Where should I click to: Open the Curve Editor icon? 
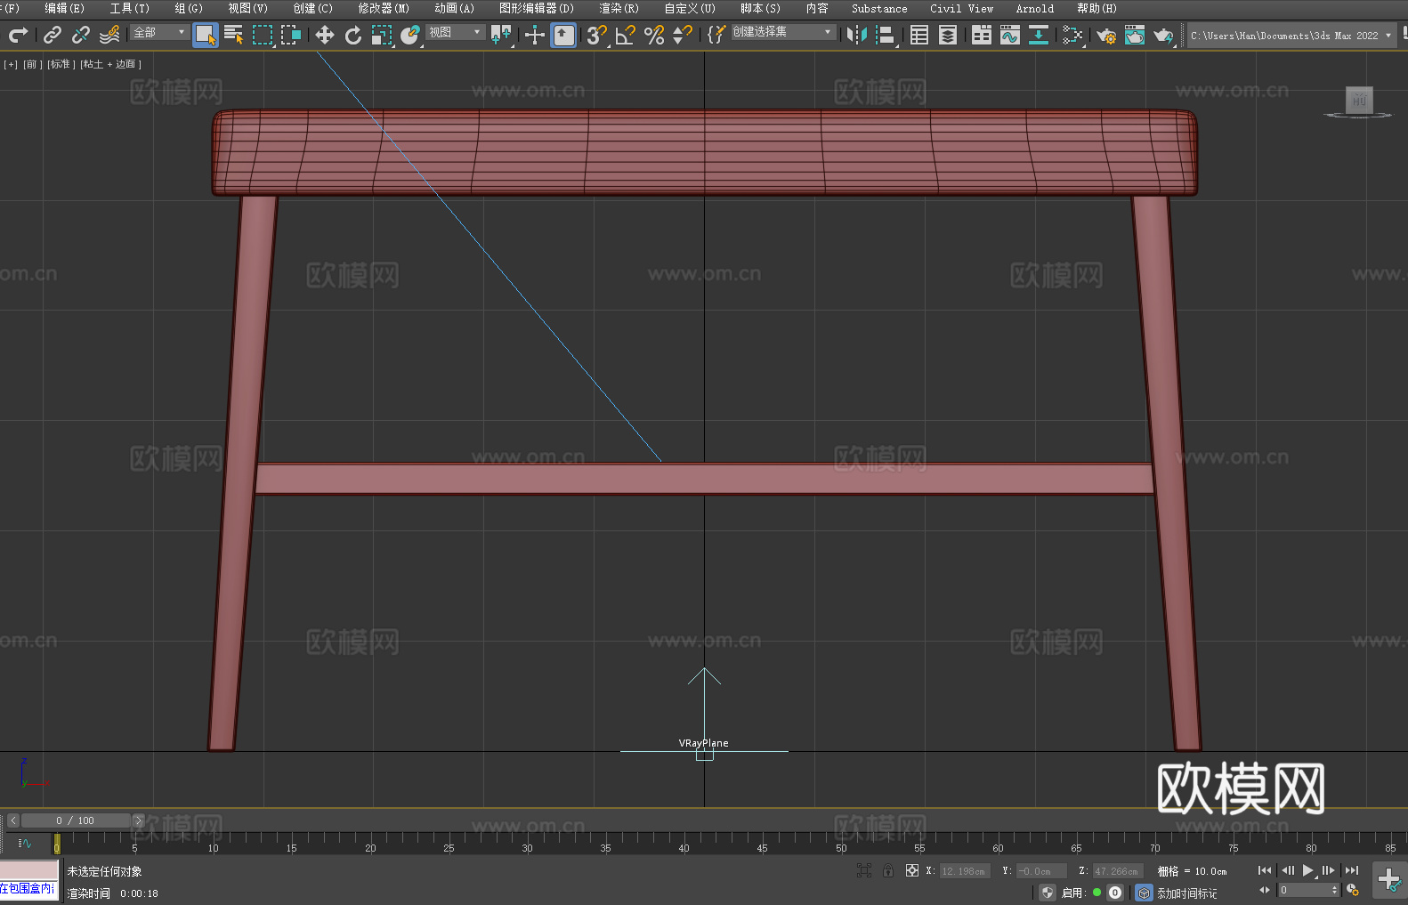tap(1010, 35)
